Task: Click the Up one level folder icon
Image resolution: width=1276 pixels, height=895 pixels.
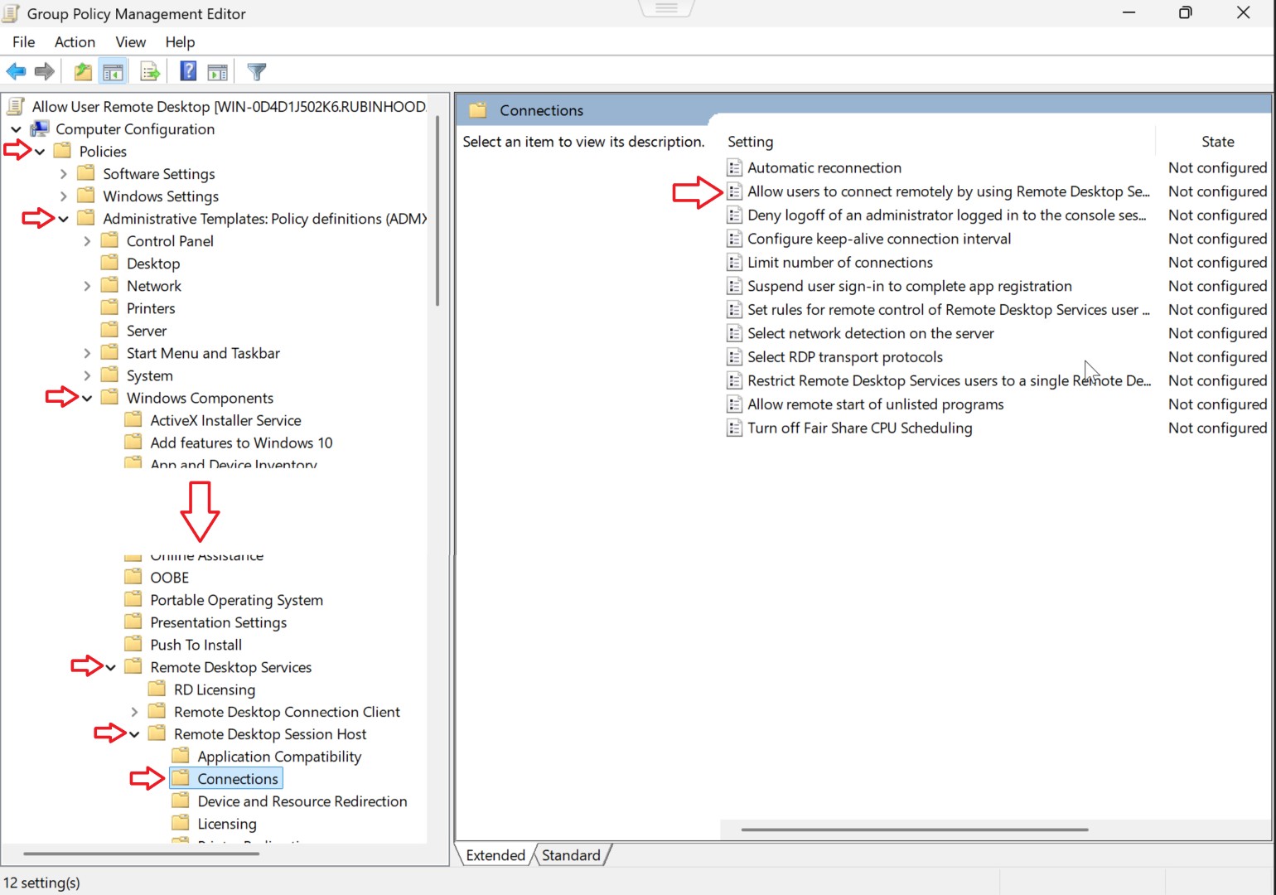Action: 83,72
